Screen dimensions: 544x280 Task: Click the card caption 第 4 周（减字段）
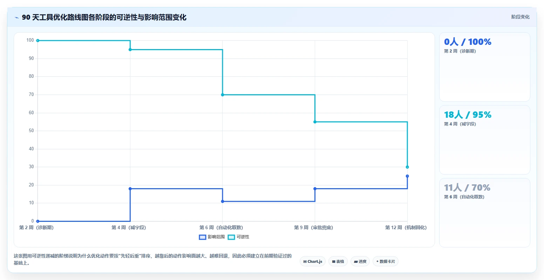tap(460, 124)
